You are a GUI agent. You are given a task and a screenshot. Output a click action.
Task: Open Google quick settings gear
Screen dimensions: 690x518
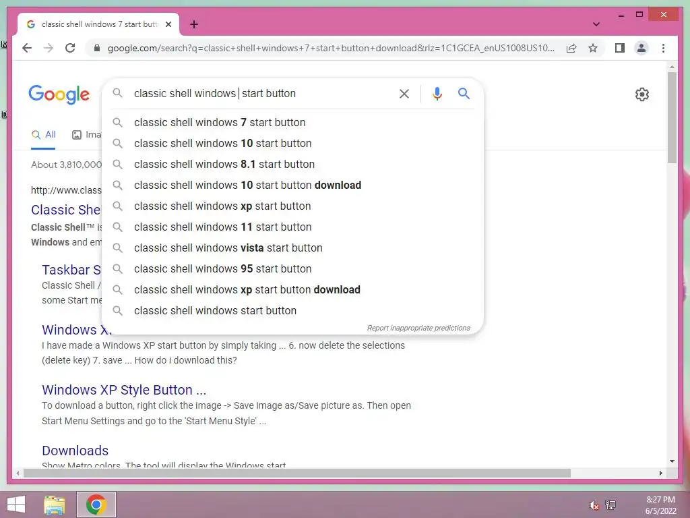click(x=642, y=94)
